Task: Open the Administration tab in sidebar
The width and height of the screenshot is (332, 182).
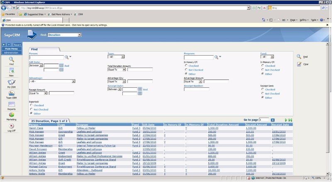Action: click(11, 53)
